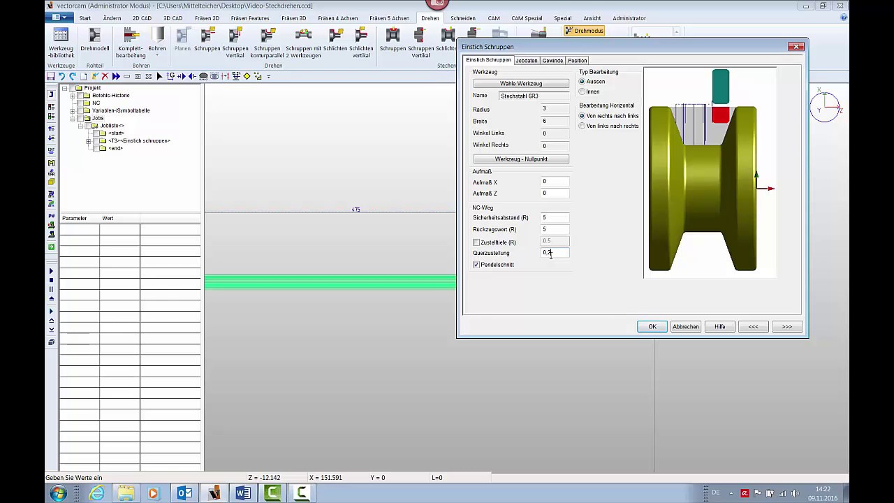The image size is (894, 503).
Task: Click the Hilfe button
Action: pos(719,327)
